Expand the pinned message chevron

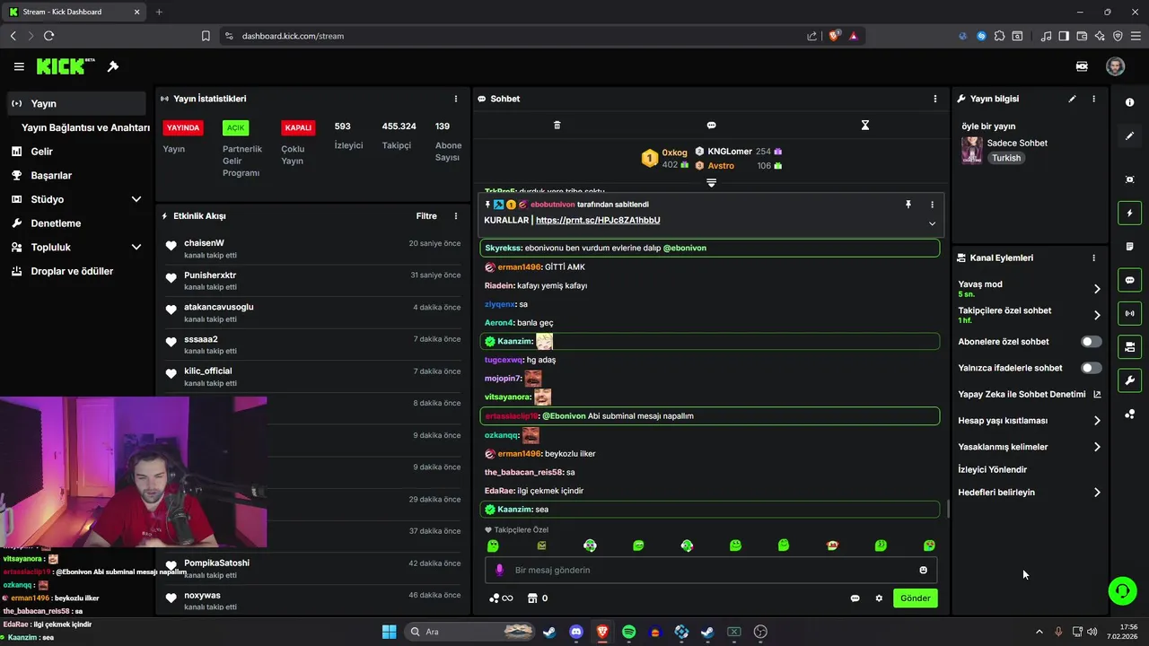tap(932, 223)
